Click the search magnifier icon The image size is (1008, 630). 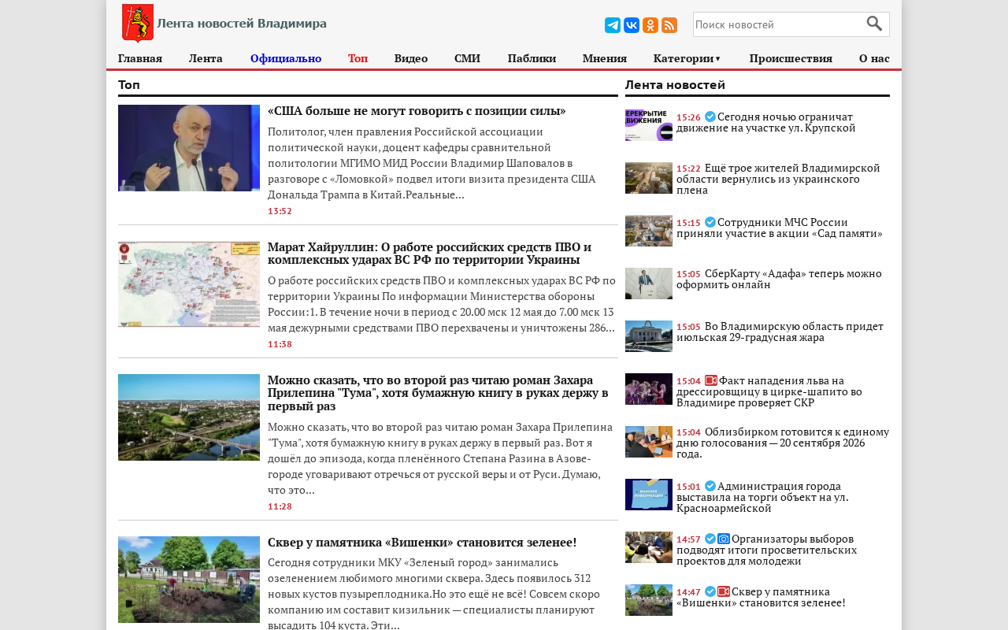(x=874, y=24)
